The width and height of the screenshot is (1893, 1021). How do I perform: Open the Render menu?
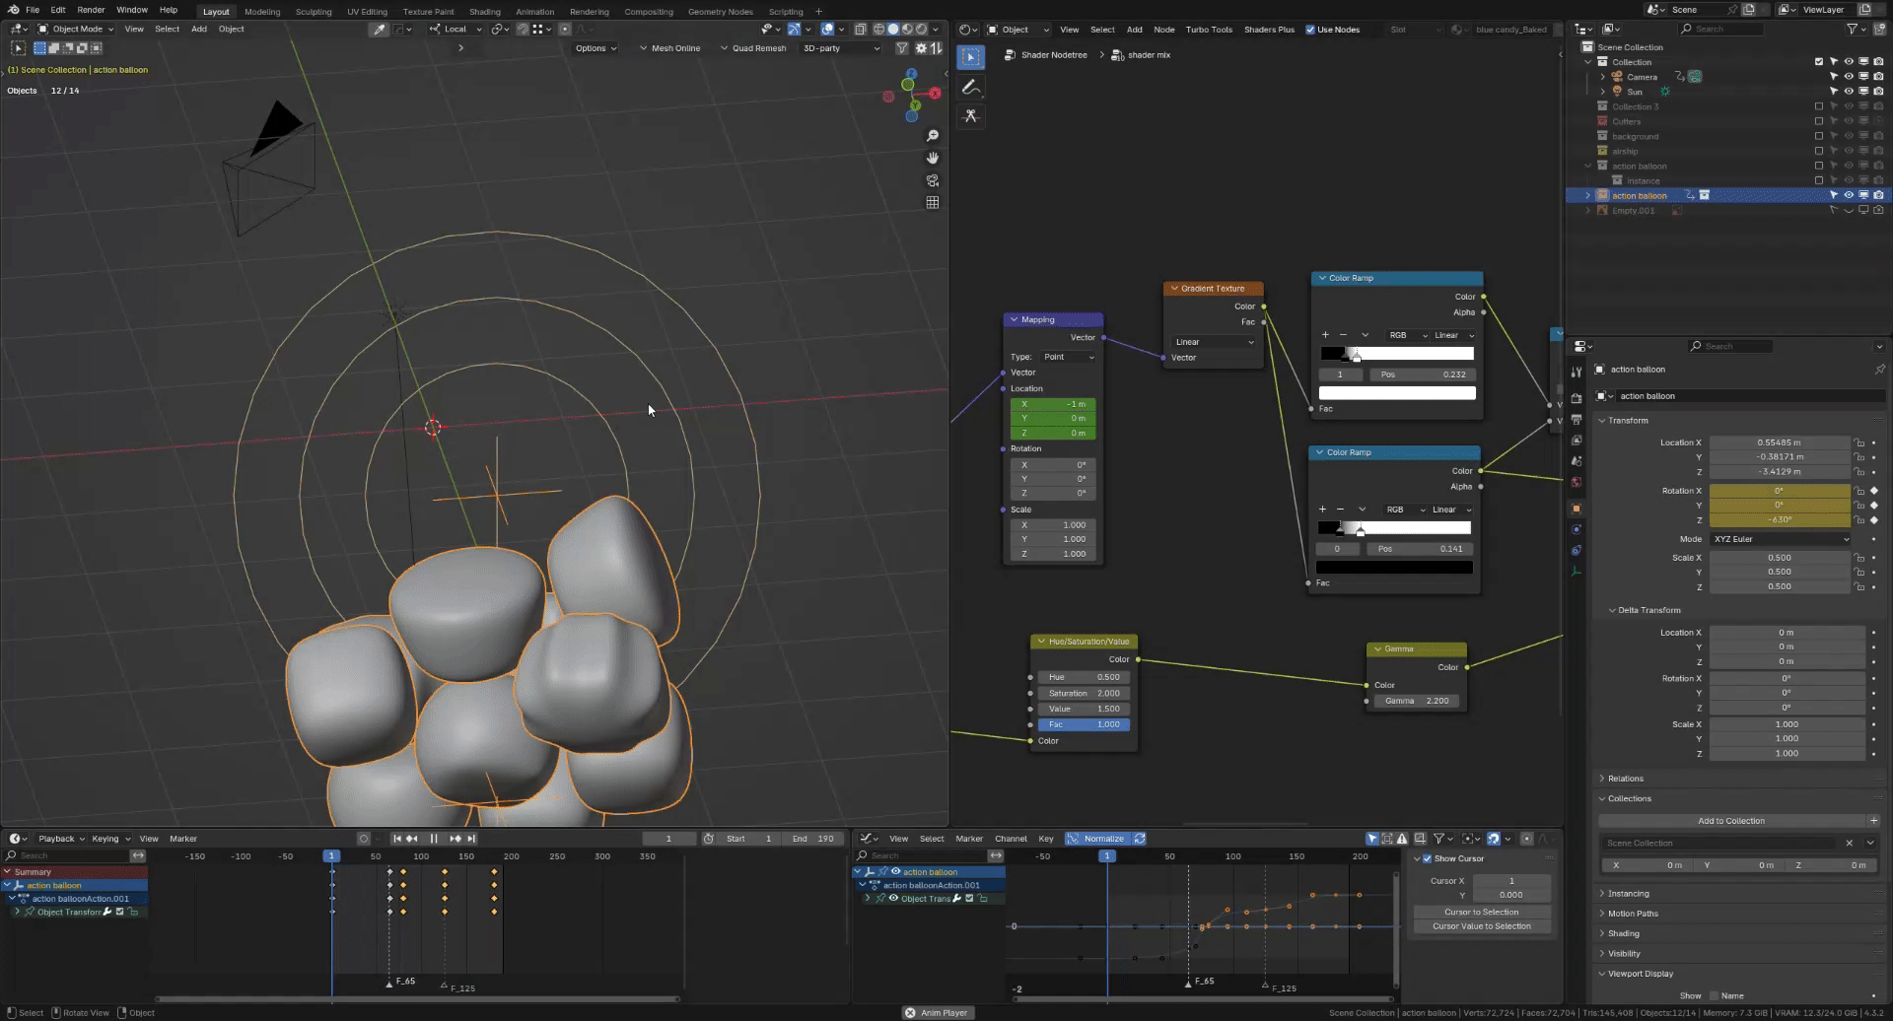tap(91, 10)
